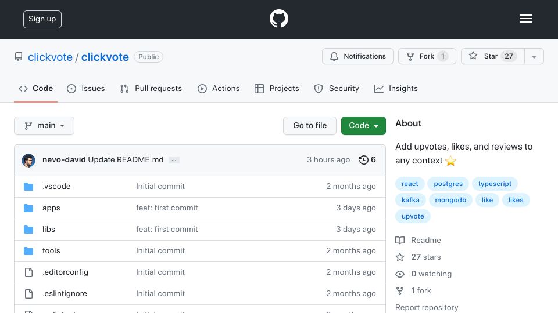Click nevo-david's avatar image
The height and width of the screenshot is (313, 558).
[x=28, y=161]
